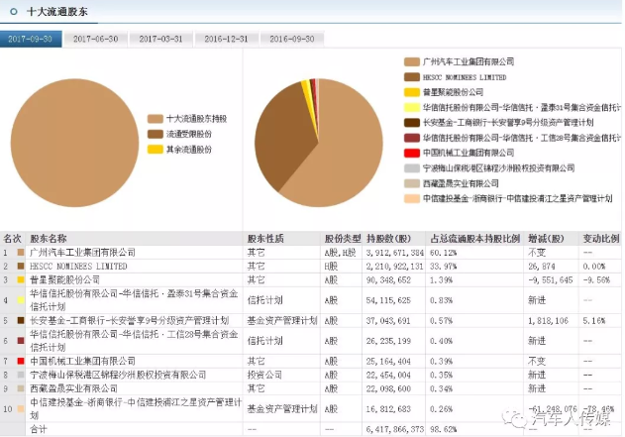Click 普星聚能股份公司 in table row 3
This screenshot has width=625, height=437.
[x=64, y=279]
